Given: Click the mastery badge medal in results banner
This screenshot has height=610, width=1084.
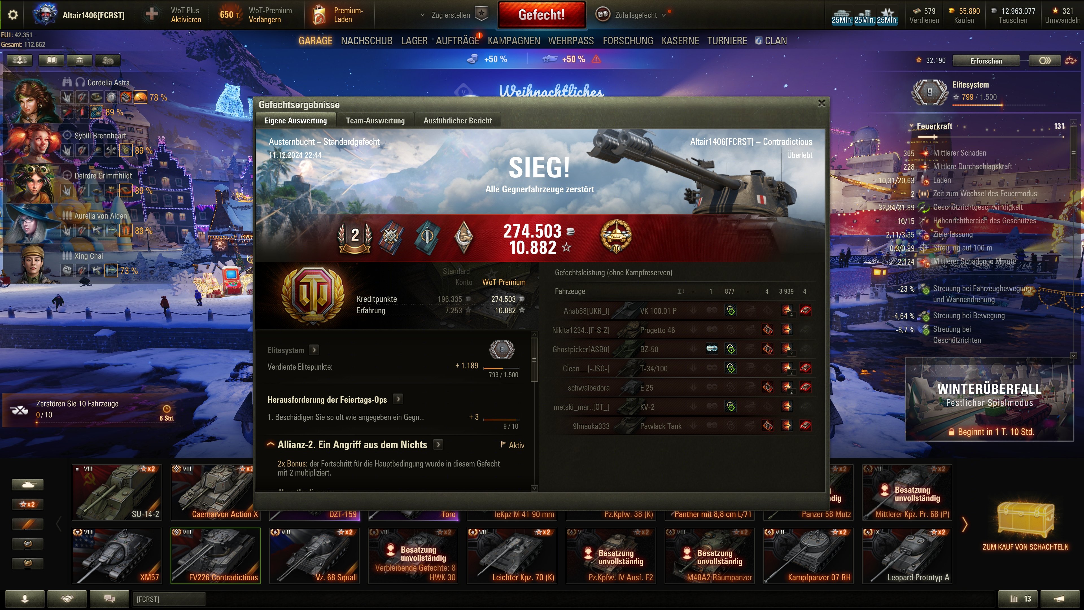Looking at the screenshot, I should coord(616,236).
